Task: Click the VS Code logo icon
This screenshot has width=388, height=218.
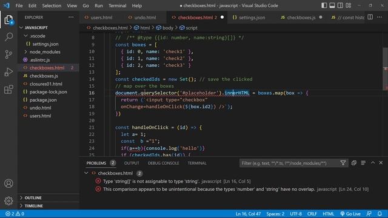Action: (7, 5)
